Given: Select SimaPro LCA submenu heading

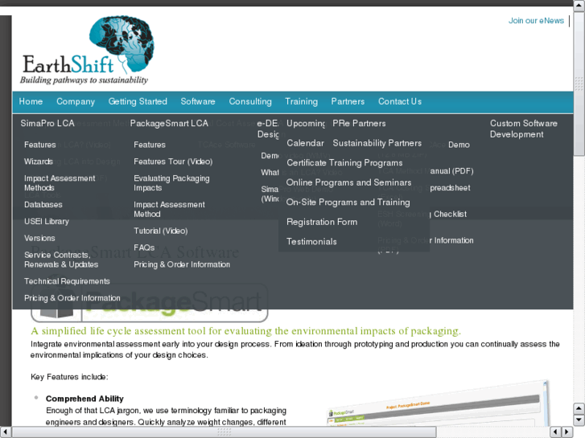Looking at the screenshot, I should (47, 124).
